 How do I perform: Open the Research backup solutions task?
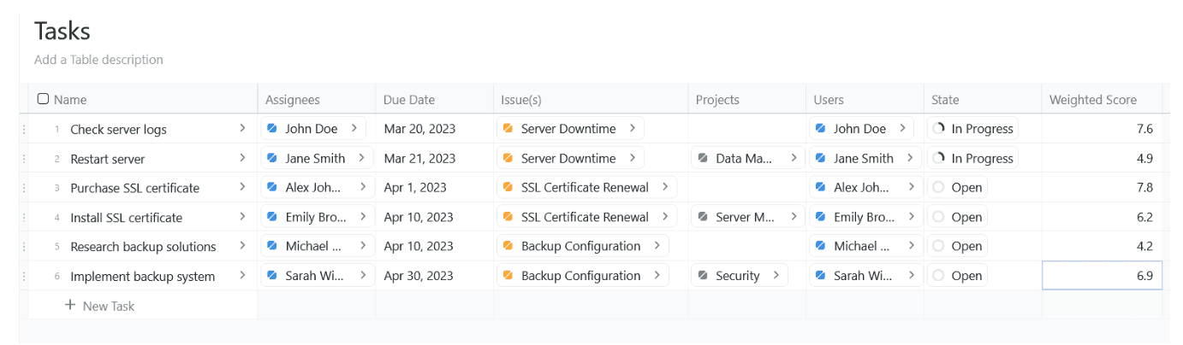(143, 247)
